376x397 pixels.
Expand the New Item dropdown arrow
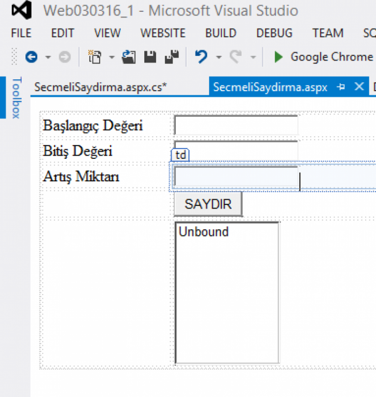pyautogui.click(x=112, y=57)
